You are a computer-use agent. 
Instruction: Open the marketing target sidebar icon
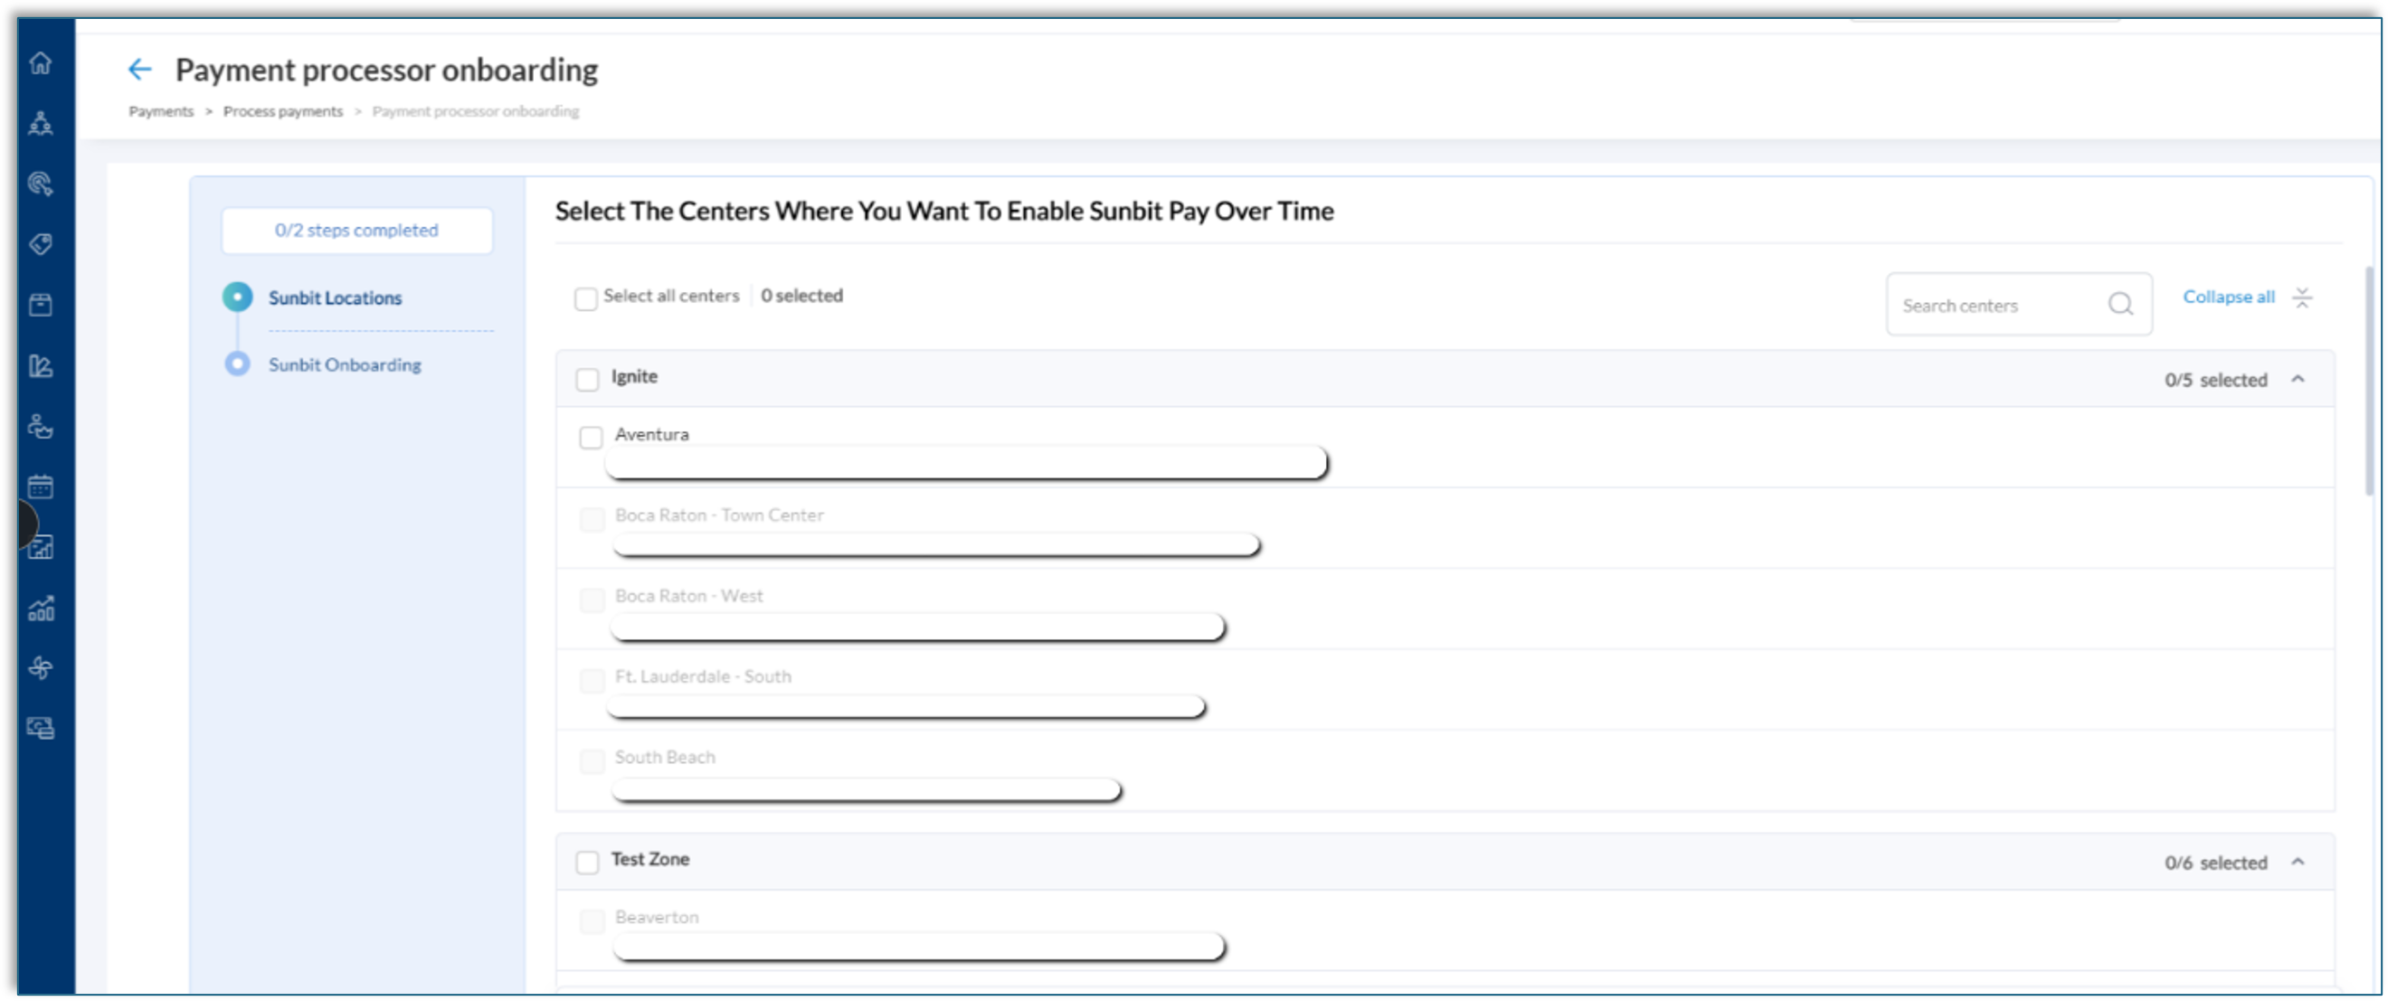41,184
